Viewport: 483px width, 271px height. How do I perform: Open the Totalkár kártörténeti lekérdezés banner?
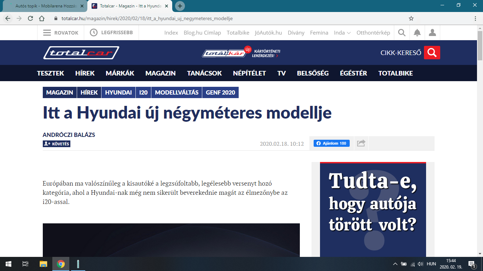(241, 53)
